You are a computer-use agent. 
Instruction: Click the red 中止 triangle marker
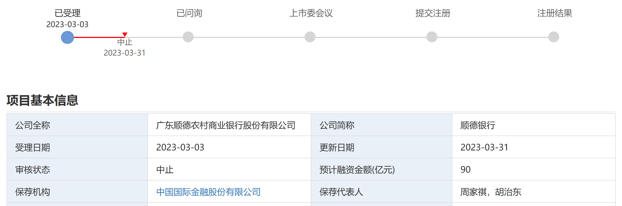[125, 34]
